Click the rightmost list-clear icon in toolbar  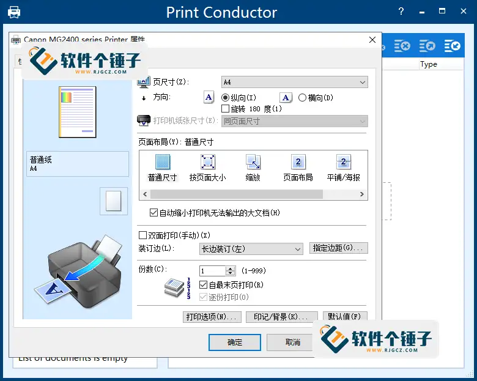click(452, 46)
